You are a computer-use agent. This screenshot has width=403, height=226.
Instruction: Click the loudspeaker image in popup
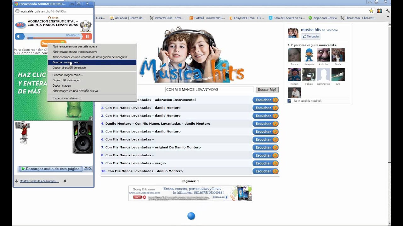click(x=83, y=137)
